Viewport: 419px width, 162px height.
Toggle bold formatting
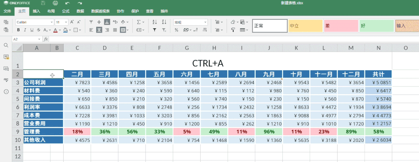click(18, 30)
